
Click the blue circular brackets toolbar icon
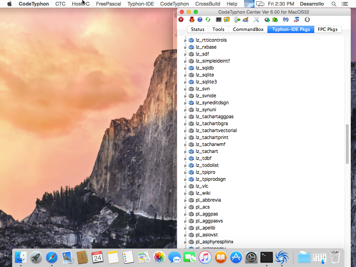286,20
